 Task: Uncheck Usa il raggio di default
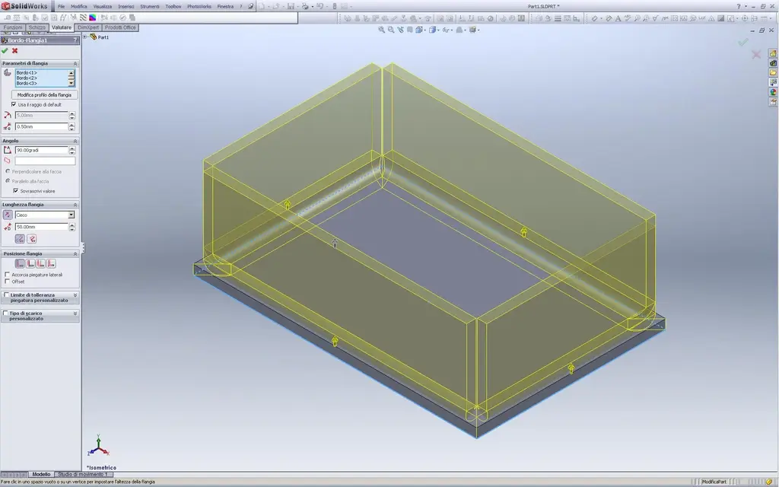click(14, 104)
